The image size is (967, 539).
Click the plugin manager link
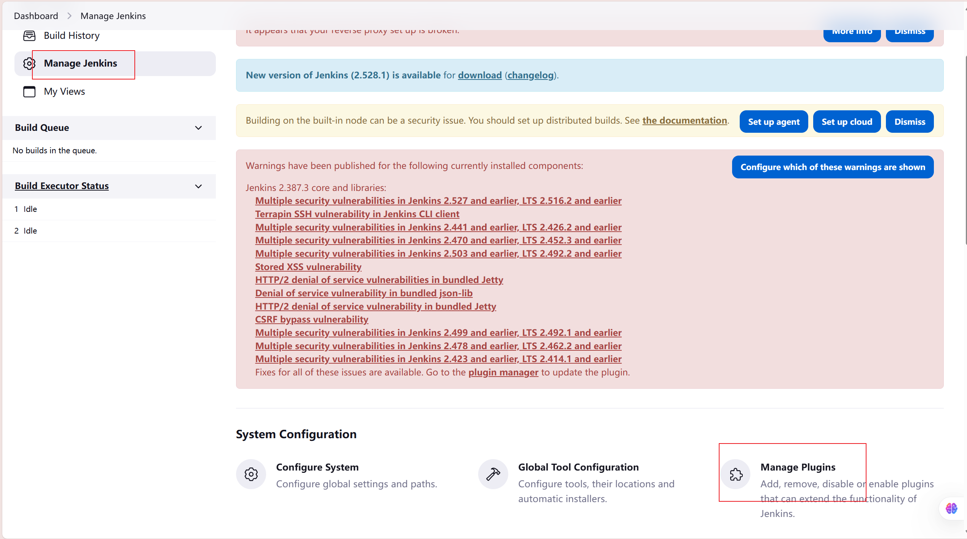[x=503, y=372]
